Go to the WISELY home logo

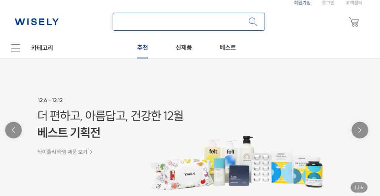37,22
